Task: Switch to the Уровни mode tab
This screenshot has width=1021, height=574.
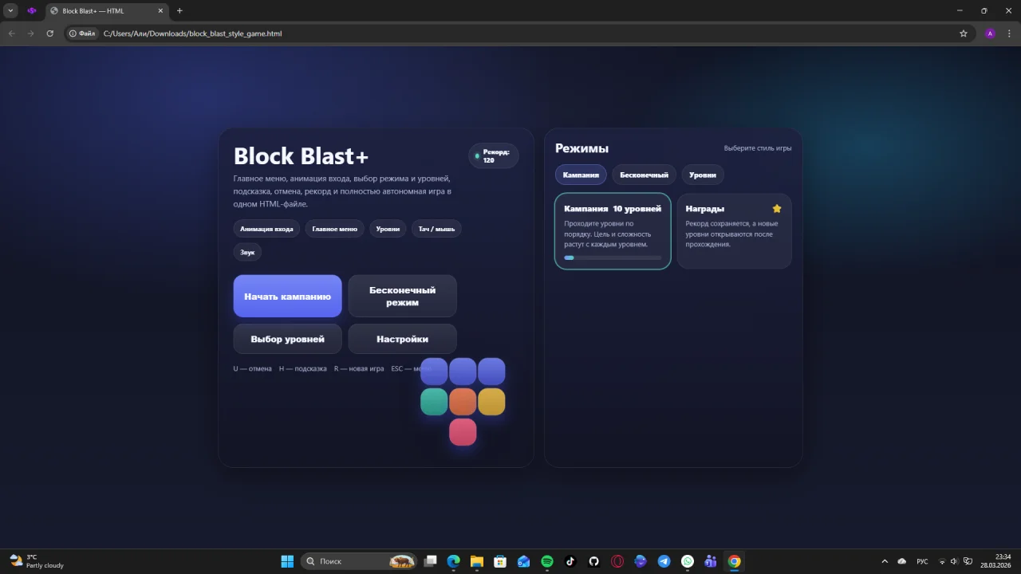Action: coord(703,175)
